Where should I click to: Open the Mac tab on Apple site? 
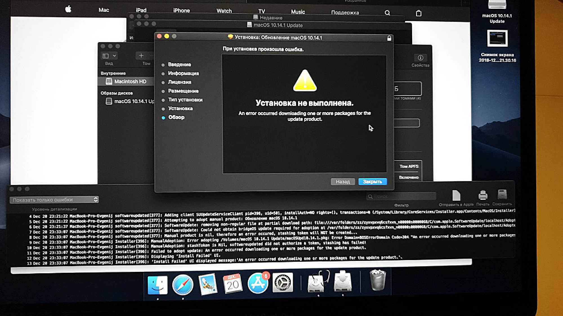[x=104, y=10]
